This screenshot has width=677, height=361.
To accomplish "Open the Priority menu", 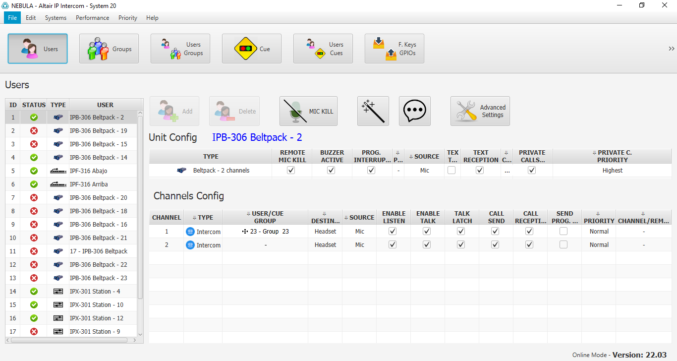I will pyautogui.click(x=128, y=18).
